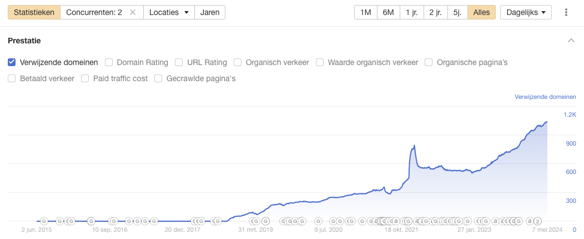
Task: Select the Jaren tab
Action: (x=210, y=12)
